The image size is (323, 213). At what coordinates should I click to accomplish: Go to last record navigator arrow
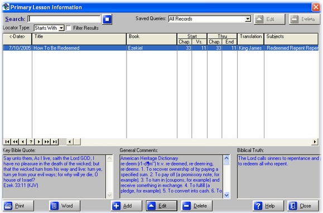(55, 142)
